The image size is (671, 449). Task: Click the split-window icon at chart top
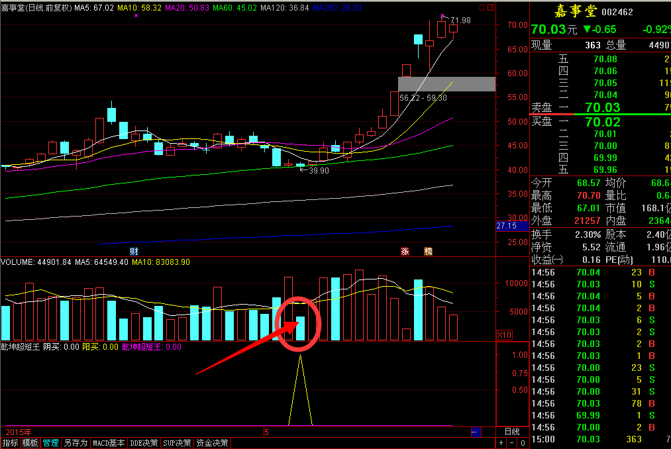pos(491,7)
